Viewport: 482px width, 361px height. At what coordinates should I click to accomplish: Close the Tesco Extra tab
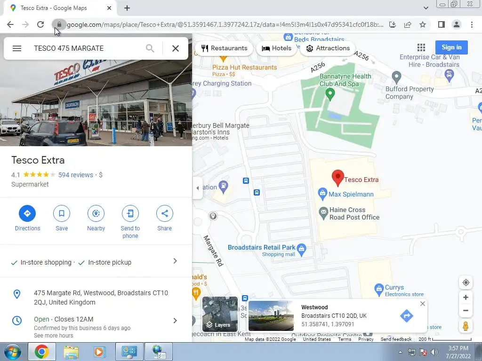click(109, 8)
